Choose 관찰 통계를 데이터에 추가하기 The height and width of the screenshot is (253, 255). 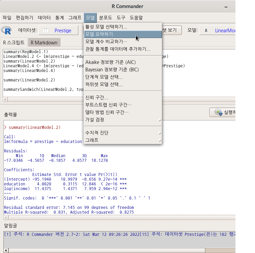tap(123, 49)
